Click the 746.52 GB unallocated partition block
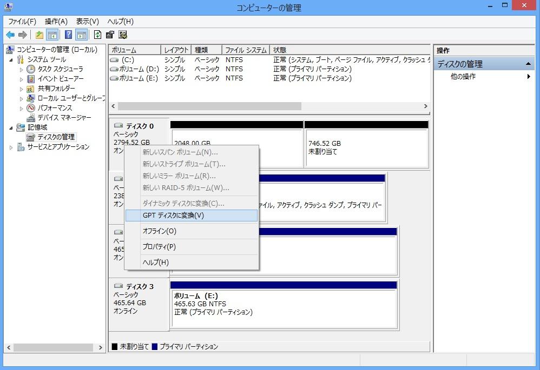The image size is (540, 370). click(366, 147)
